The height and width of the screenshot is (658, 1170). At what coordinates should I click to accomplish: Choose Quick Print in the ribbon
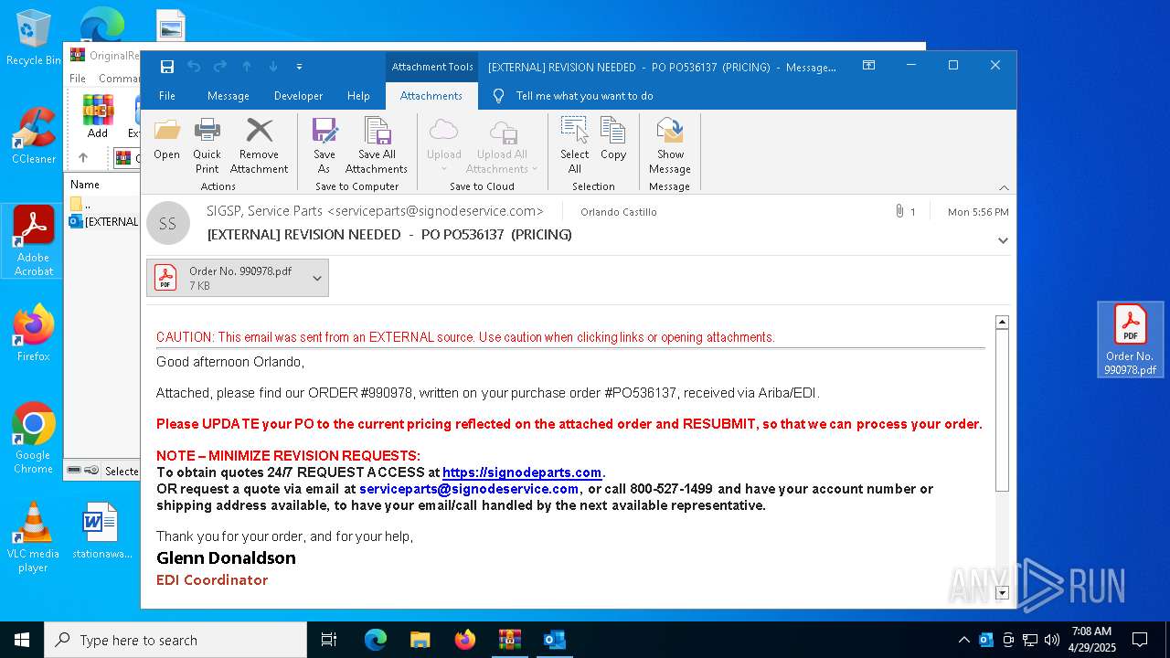coord(207,145)
